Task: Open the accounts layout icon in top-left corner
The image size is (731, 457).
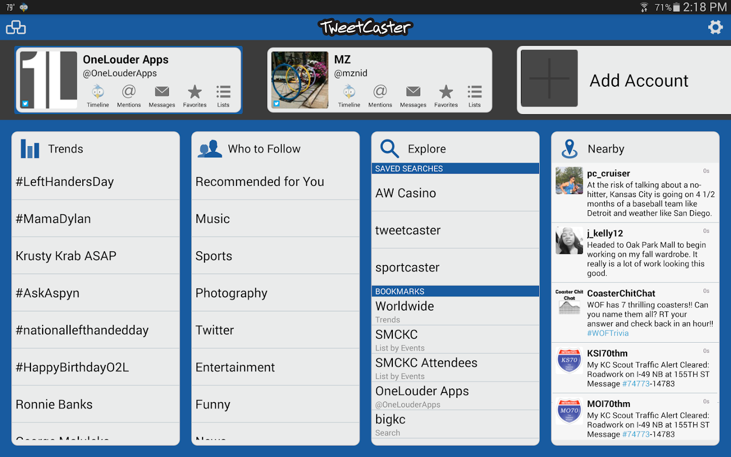Action: coord(16,27)
